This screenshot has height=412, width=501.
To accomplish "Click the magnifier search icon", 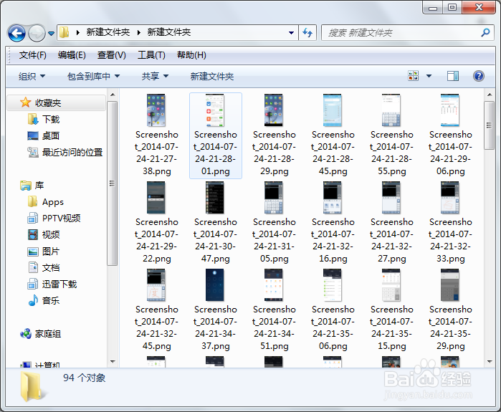I will pos(485,32).
